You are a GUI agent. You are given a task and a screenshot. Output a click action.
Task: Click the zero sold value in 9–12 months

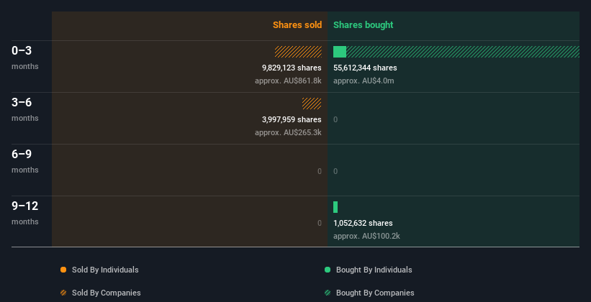pos(320,223)
